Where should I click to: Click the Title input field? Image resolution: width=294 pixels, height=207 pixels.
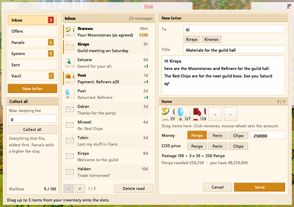(234, 50)
